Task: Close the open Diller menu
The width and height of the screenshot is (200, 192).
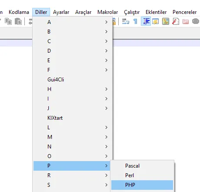Action: 41,12
